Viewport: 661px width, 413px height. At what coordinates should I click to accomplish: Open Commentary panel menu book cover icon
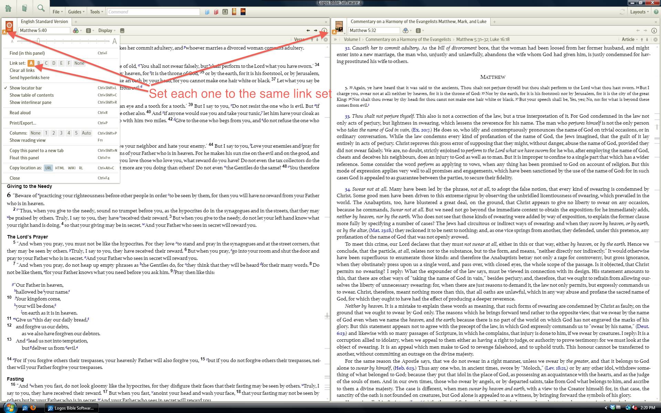pos(339,26)
